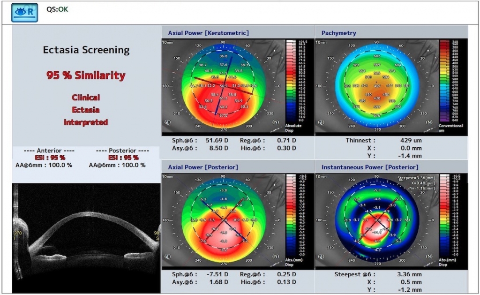Click the Pachymetry Conventional um color scale

pos(445,81)
